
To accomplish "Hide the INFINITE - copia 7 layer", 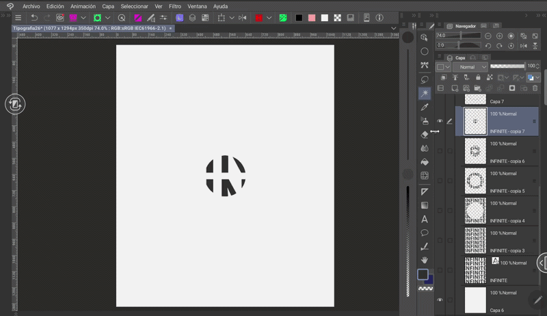I will point(440,121).
